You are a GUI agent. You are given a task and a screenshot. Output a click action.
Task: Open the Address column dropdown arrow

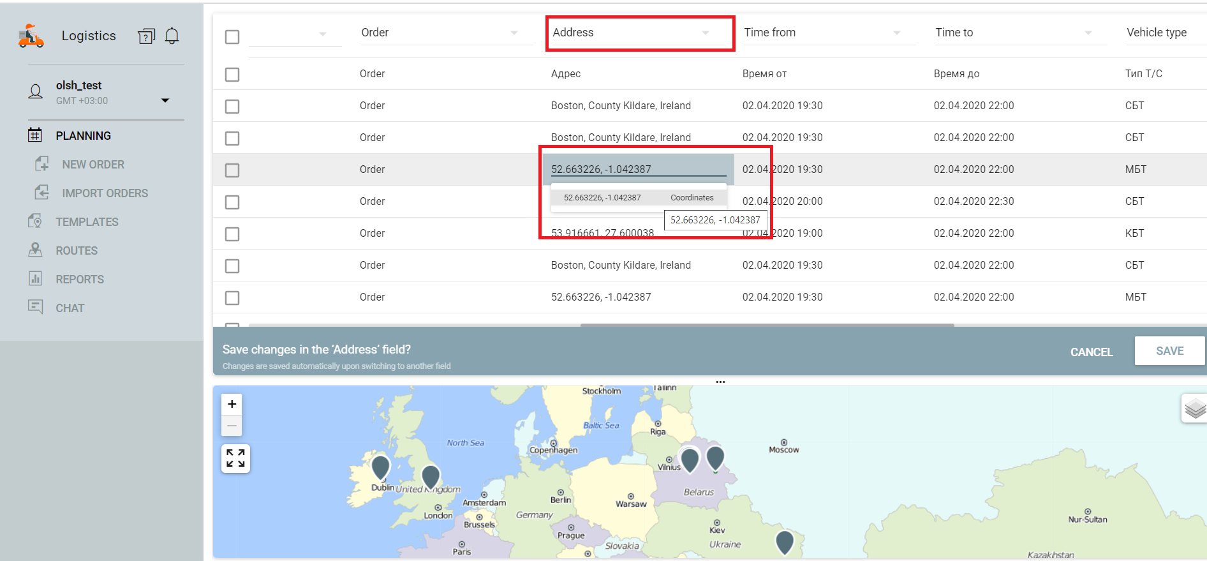(705, 33)
